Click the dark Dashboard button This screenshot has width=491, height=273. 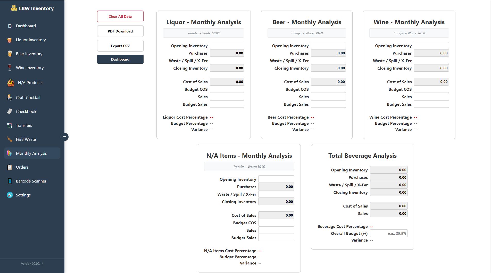[120, 59]
